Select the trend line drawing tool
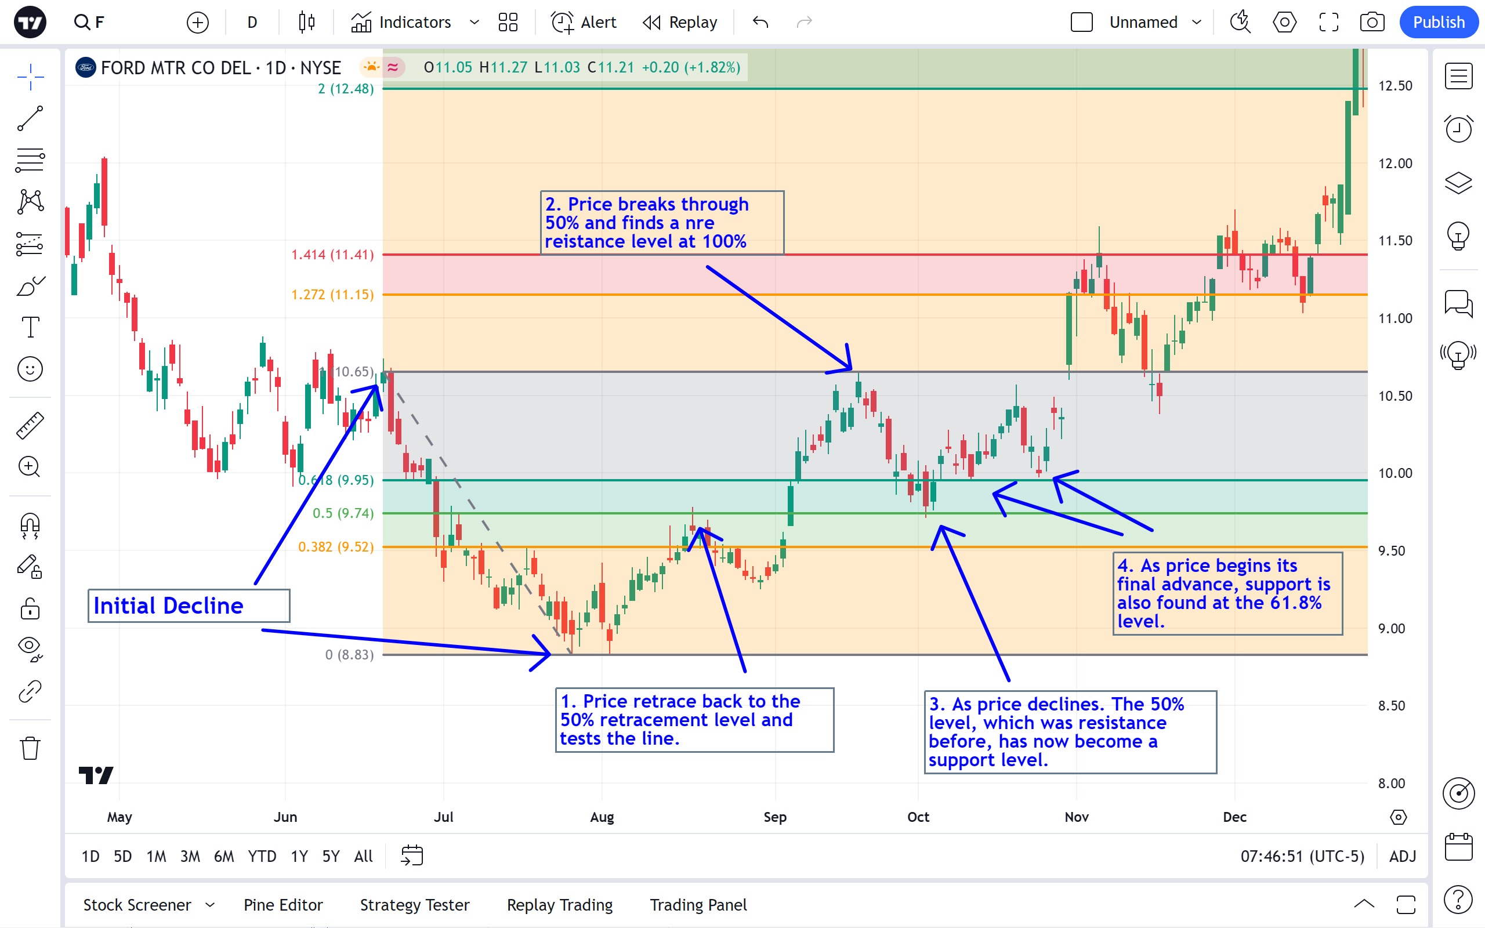Screen dimensions: 1485x928 point(30,118)
